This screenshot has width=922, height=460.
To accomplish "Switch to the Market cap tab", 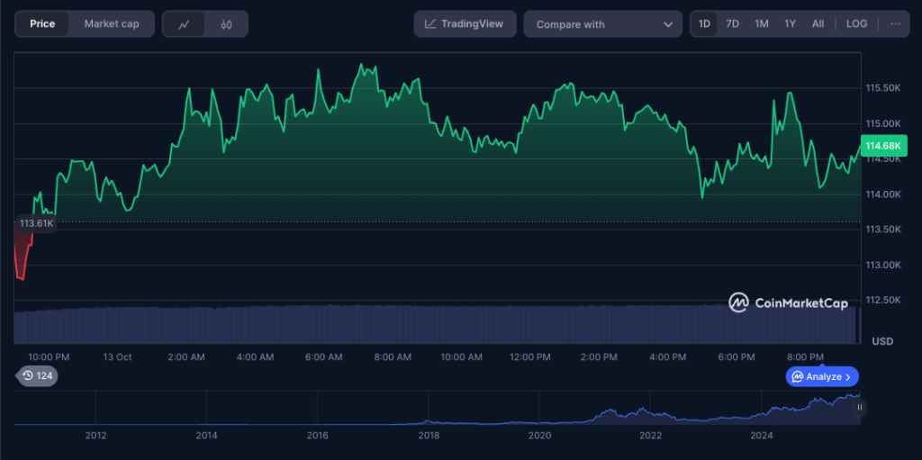I will point(112,24).
